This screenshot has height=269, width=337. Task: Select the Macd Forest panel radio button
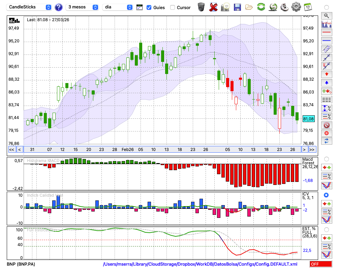(326, 159)
